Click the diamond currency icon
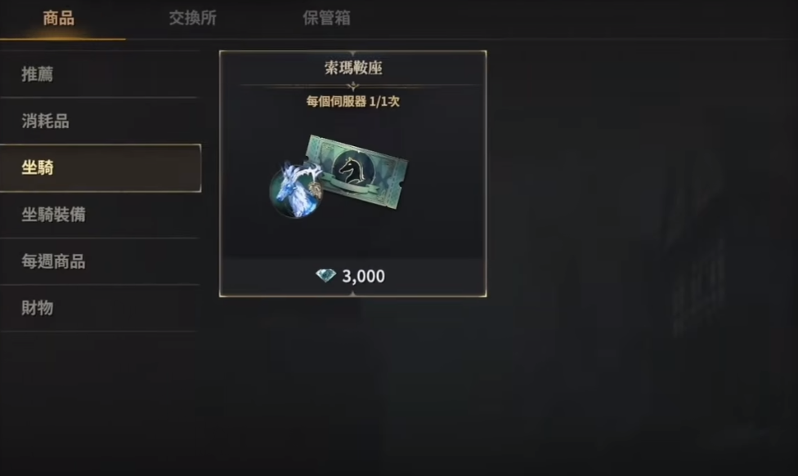 click(x=325, y=275)
